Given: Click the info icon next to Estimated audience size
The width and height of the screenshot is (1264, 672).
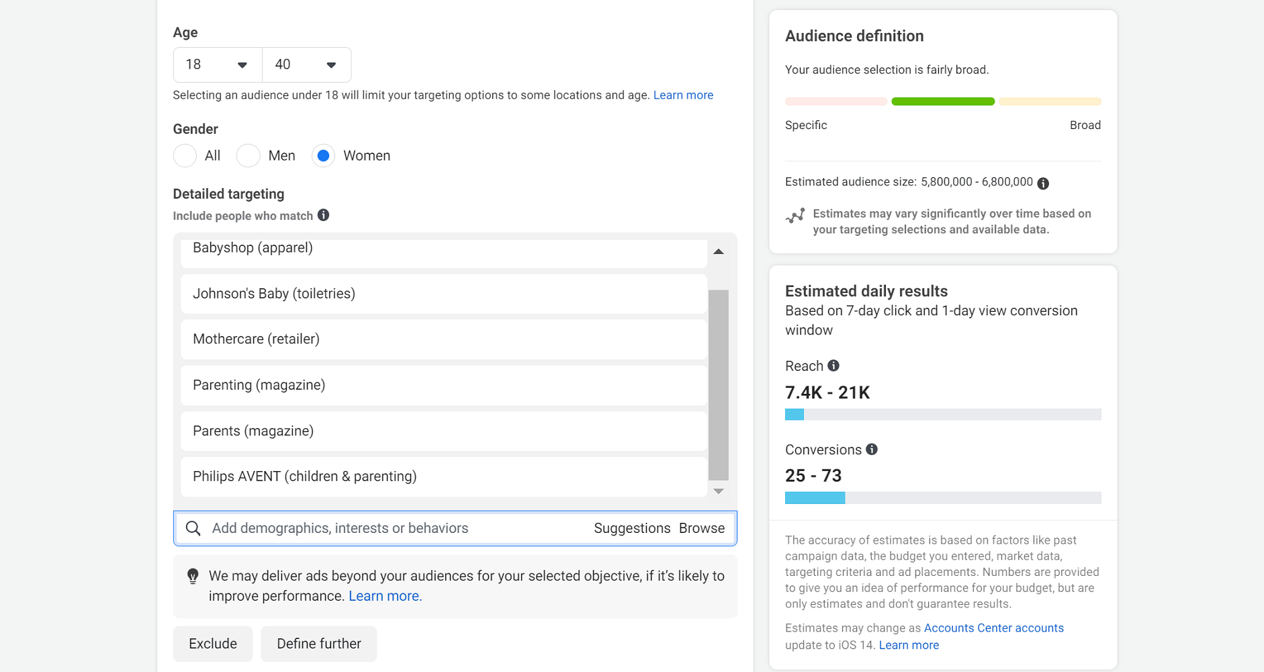Looking at the screenshot, I should pyautogui.click(x=1043, y=183).
